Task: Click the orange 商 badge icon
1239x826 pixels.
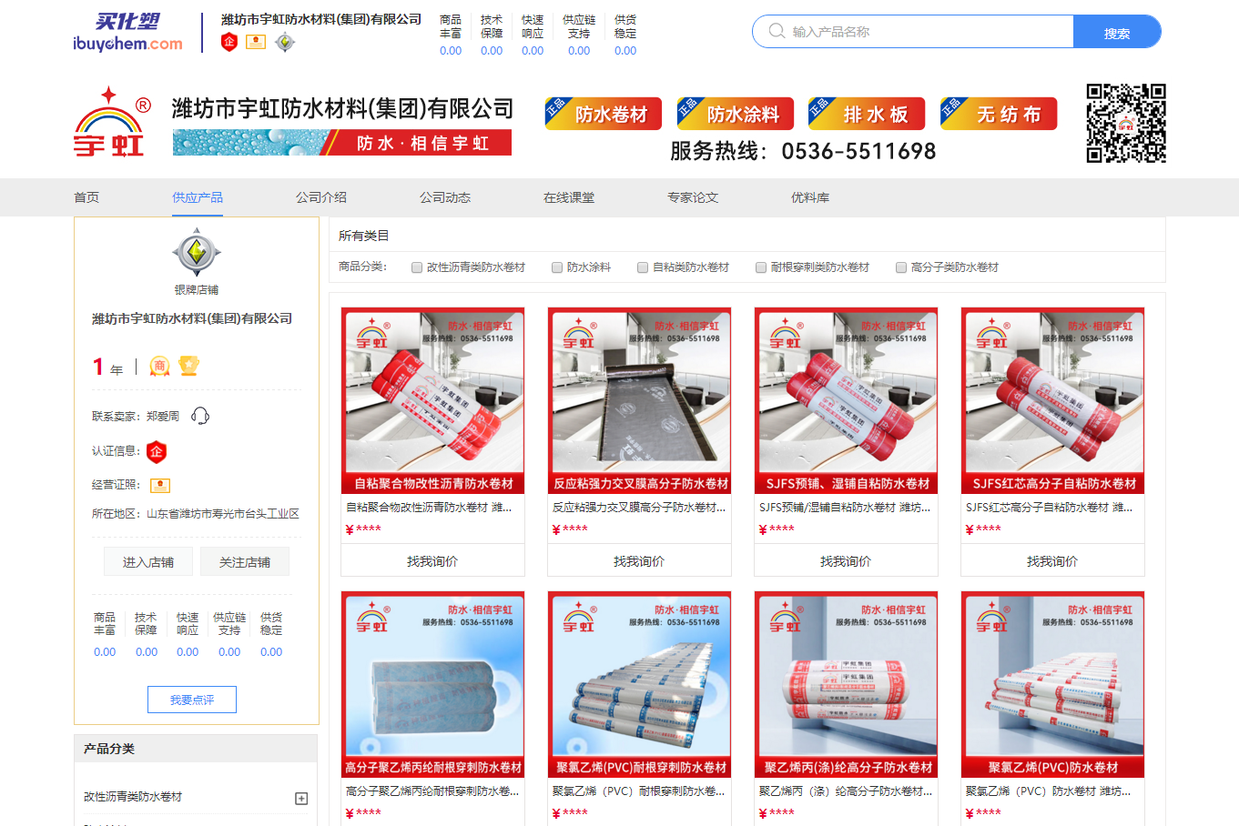Action: pos(159,366)
